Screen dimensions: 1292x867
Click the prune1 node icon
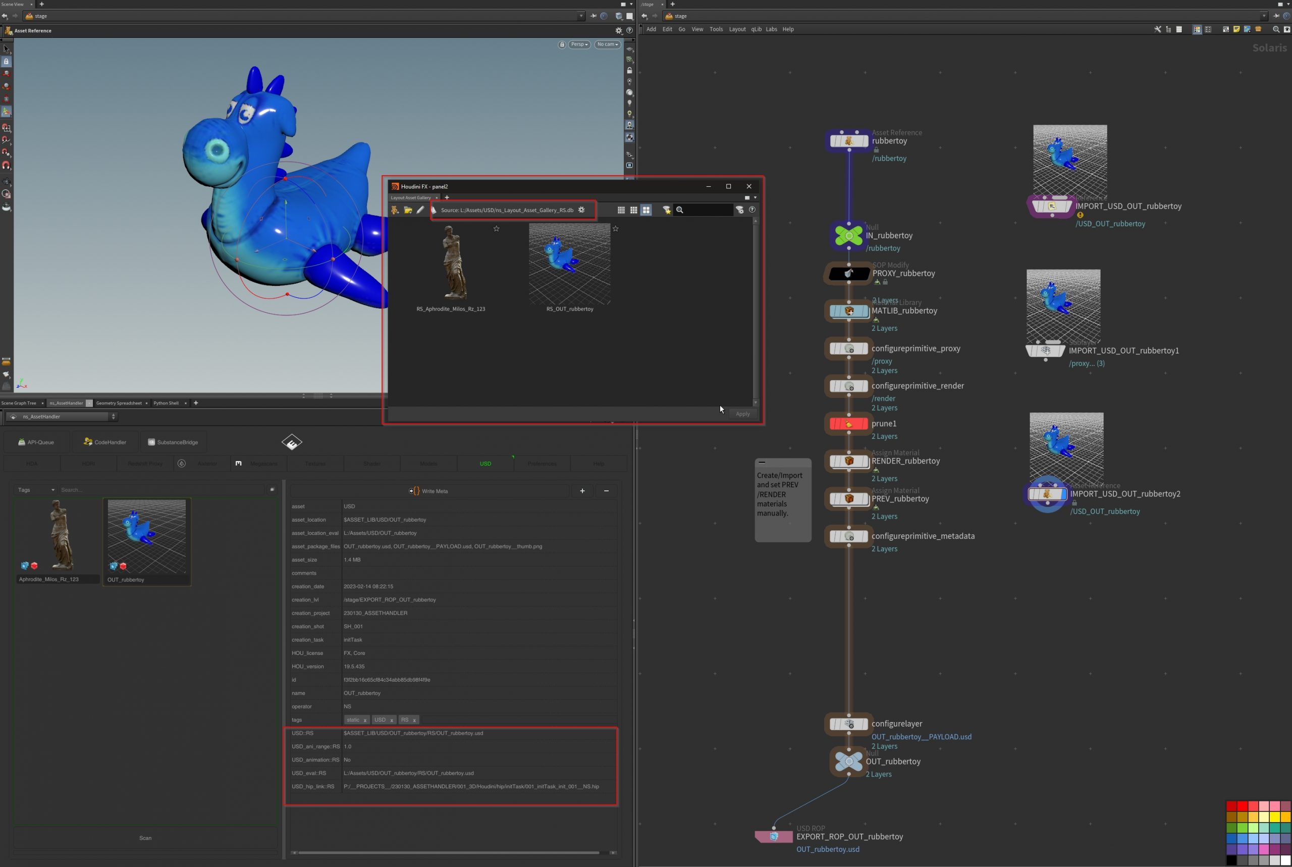[x=848, y=424]
